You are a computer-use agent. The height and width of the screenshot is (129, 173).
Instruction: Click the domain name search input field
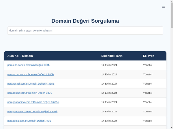pyautogui.click(x=85, y=30)
